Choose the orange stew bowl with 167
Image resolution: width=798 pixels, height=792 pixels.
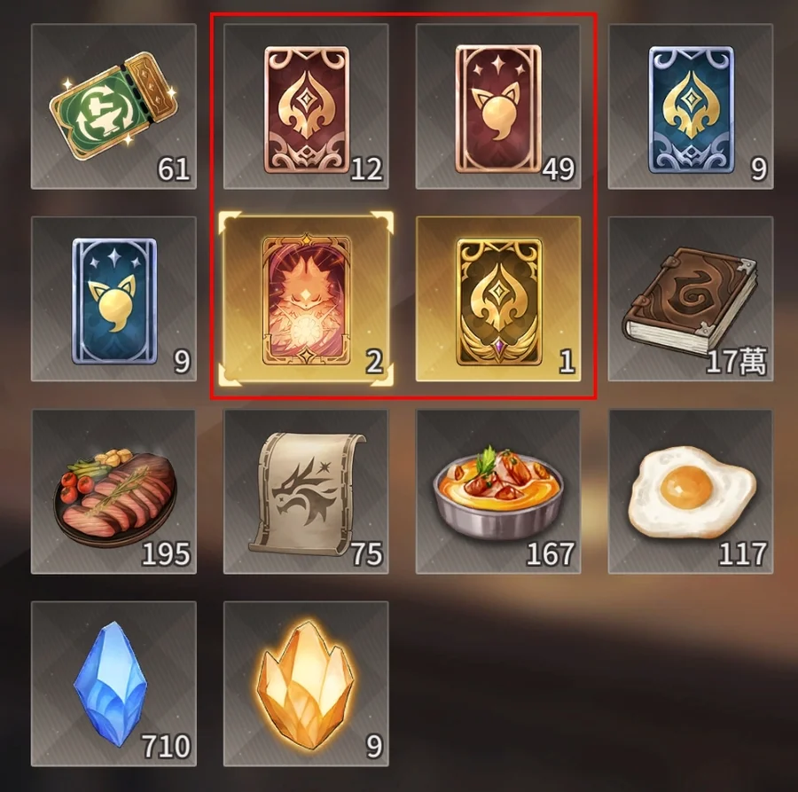pos(498,491)
